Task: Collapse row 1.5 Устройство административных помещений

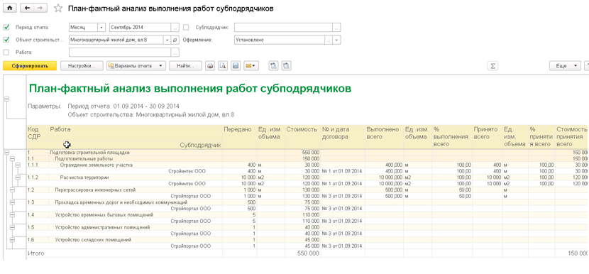Action: (x=12, y=227)
